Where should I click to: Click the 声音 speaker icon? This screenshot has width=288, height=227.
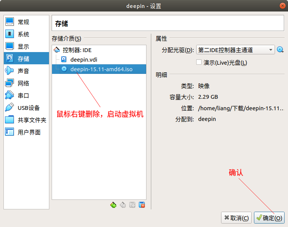pyautogui.click(x=9, y=70)
